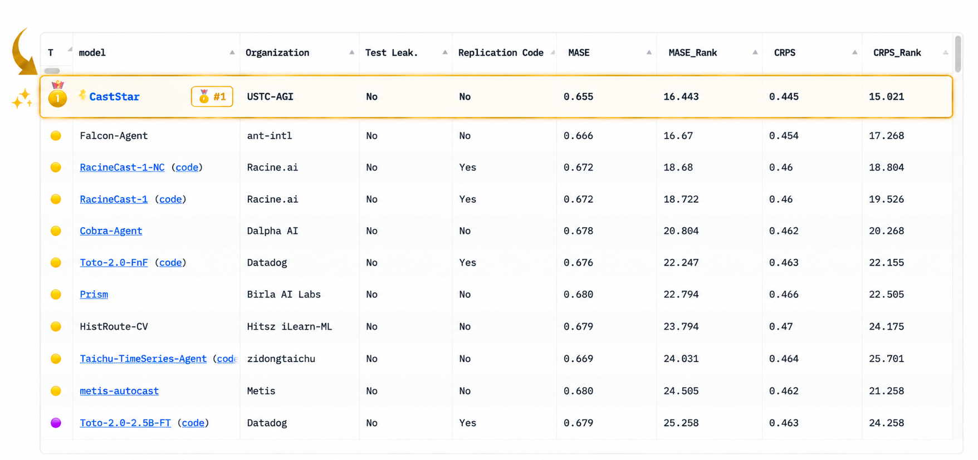The width and height of the screenshot is (978, 460).
Task: Sort by the MASE column arrow
Action: [x=649, y=52]
